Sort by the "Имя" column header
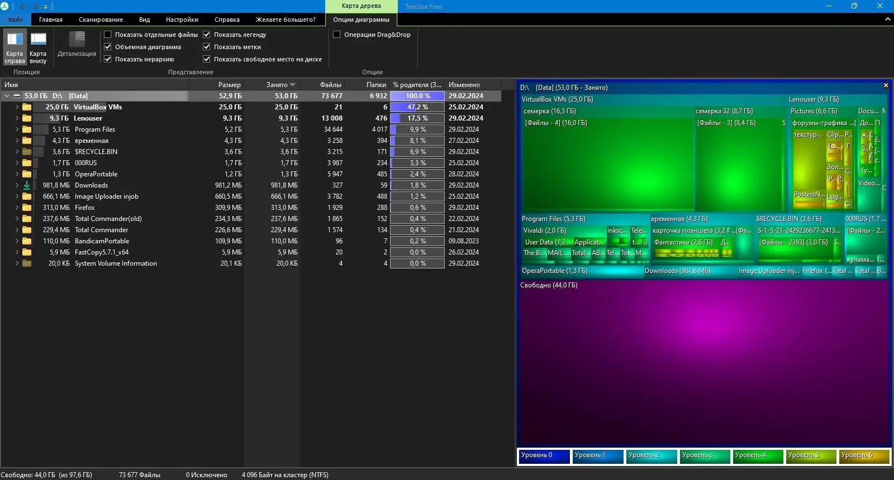894x480 pixels. pos(94,85)
